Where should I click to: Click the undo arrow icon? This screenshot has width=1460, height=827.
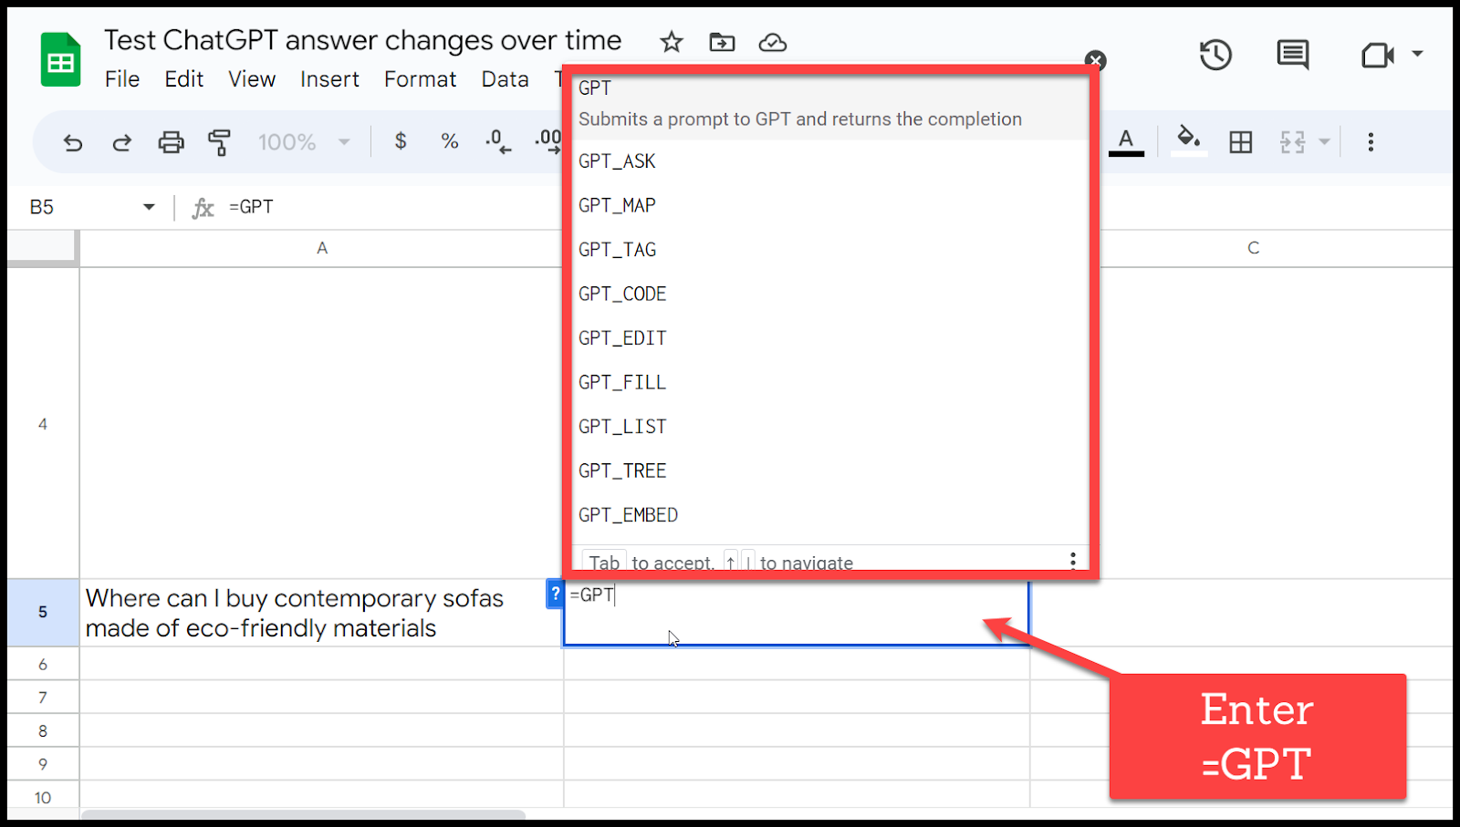pyautogui.click(x=73, y=142)
